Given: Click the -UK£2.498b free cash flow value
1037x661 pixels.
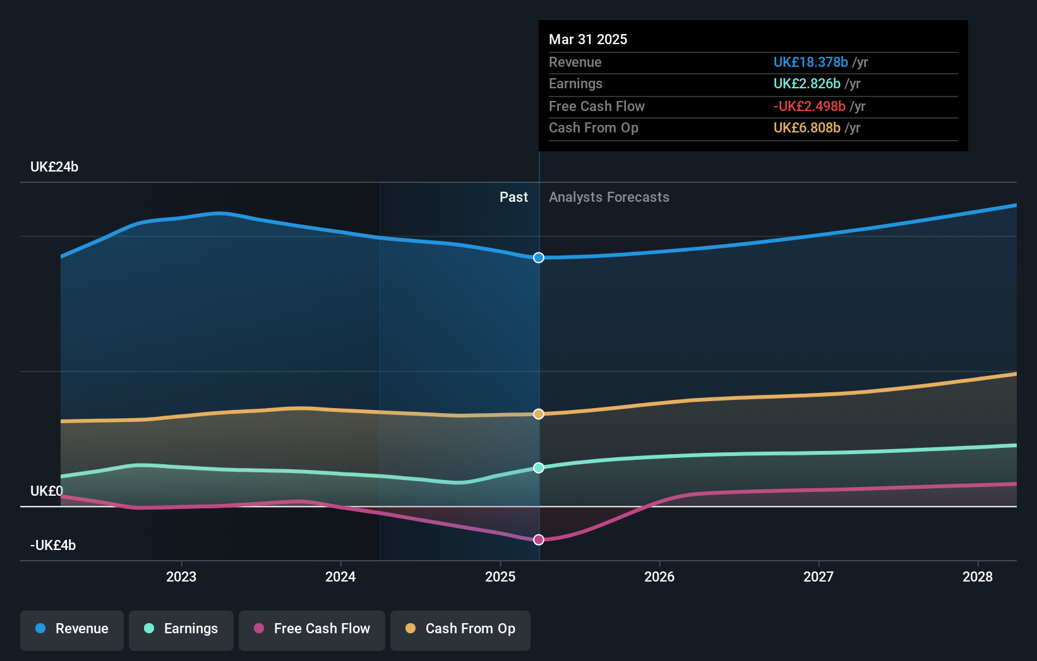Looking at the screenshot, I should (810, 106).
